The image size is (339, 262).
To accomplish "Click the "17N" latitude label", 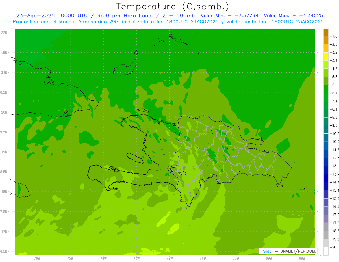I will coord(4,231).
